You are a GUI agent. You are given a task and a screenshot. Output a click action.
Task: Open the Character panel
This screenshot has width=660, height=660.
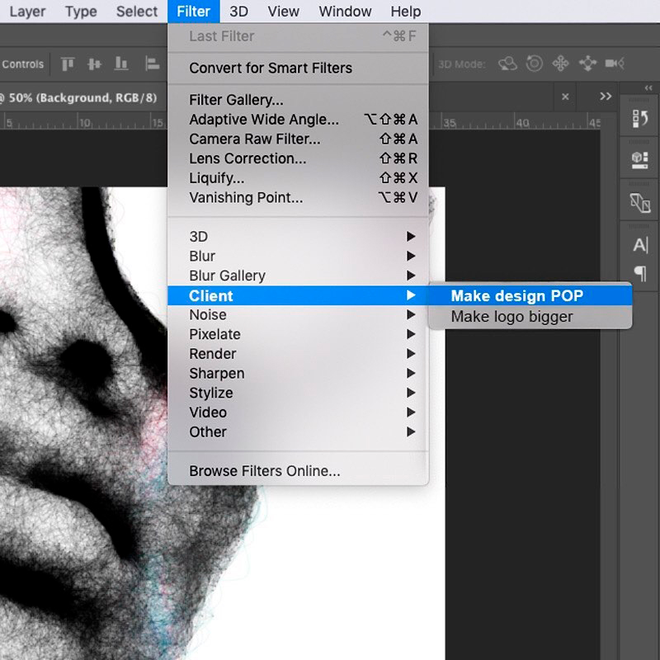coord(641,245)
